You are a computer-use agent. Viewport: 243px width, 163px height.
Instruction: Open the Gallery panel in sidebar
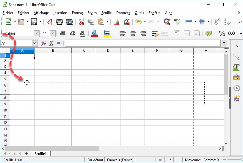tap(236, 78)
